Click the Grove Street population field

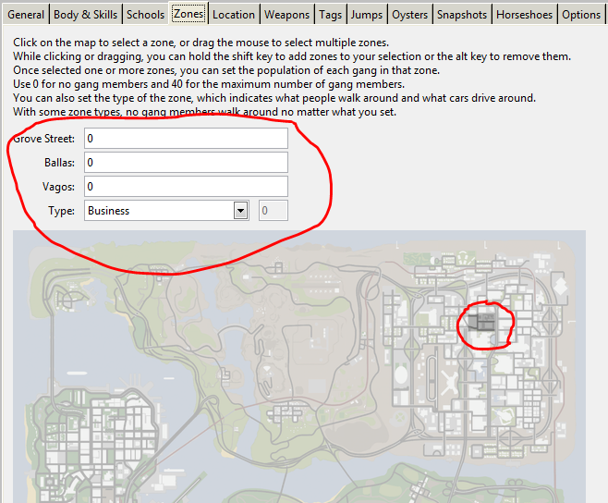pyautogui.click(x=186, y=139)
